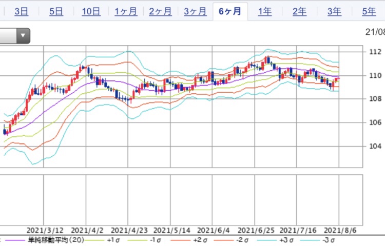Image resolution: width=385 pixels, height=250 pixels.
Task: Click the 110 price axis label
Action: (x=375, y=75)
